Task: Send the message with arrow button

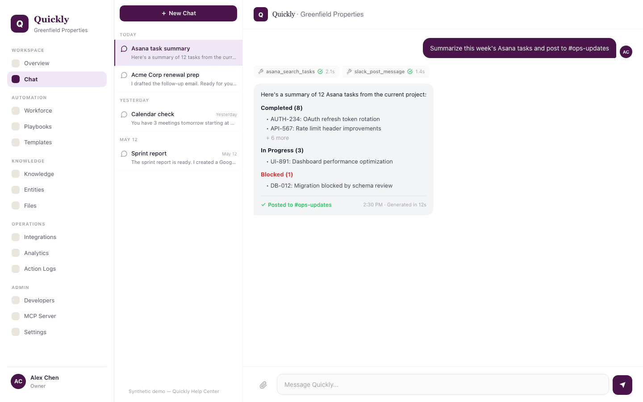Action: tap(622, 385)
